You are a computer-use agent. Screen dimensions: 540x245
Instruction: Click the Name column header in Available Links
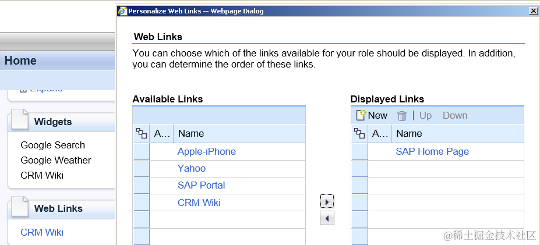tap(191, 133)
